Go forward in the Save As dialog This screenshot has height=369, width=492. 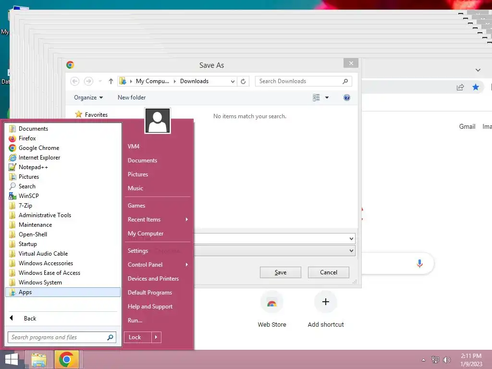coord(88,81)
